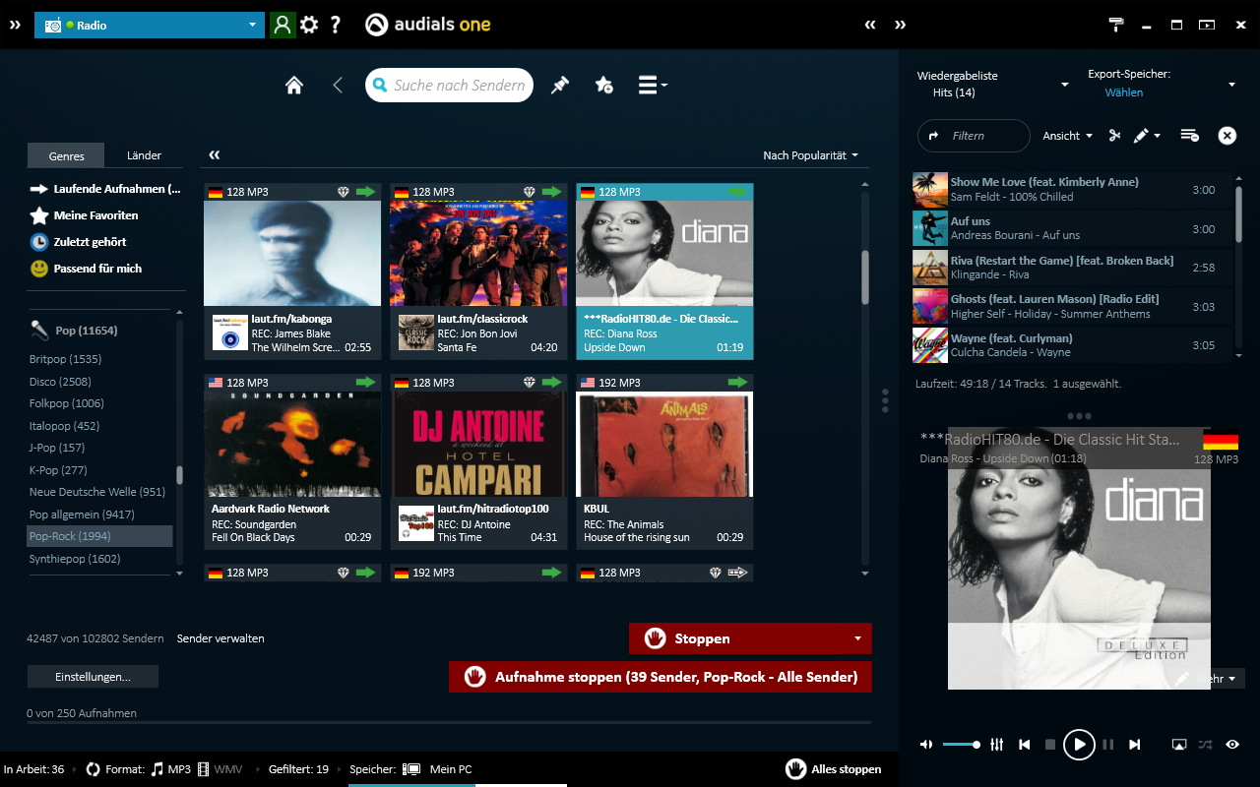
Task: Click the paint roller theme icon
Action: pyautogui.click(x=1116, y=25)
